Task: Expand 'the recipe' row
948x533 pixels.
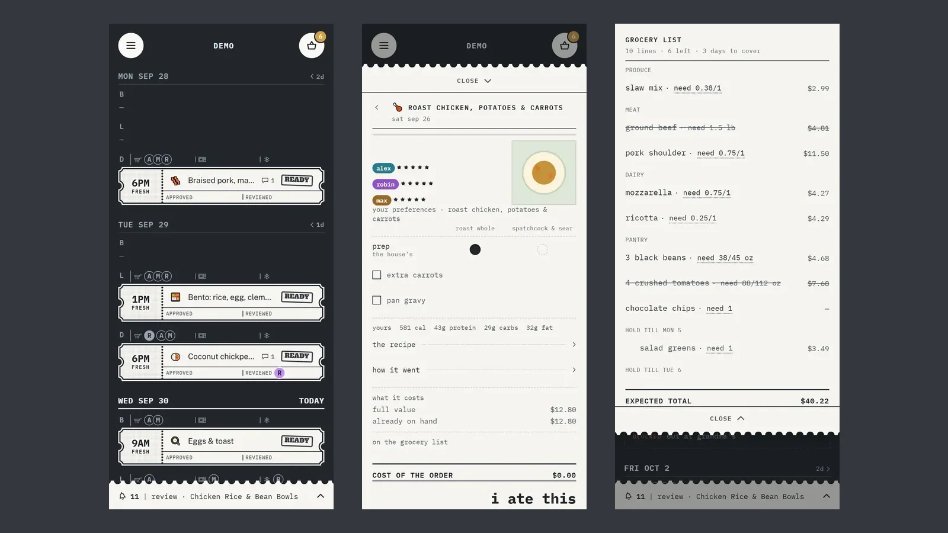Action: pos(474,345)
